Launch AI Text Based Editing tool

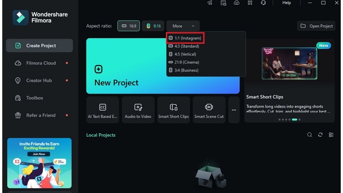[x=102, y=110]
